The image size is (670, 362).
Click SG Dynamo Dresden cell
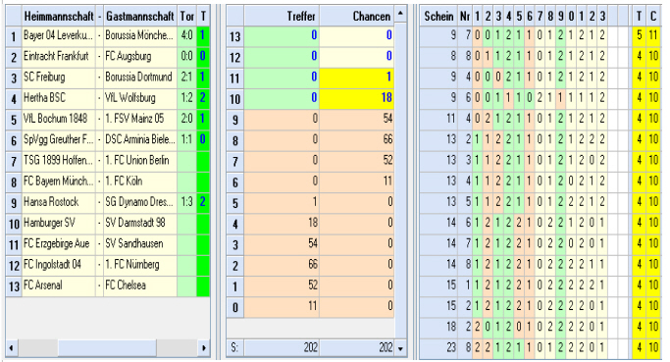point(140,202)
